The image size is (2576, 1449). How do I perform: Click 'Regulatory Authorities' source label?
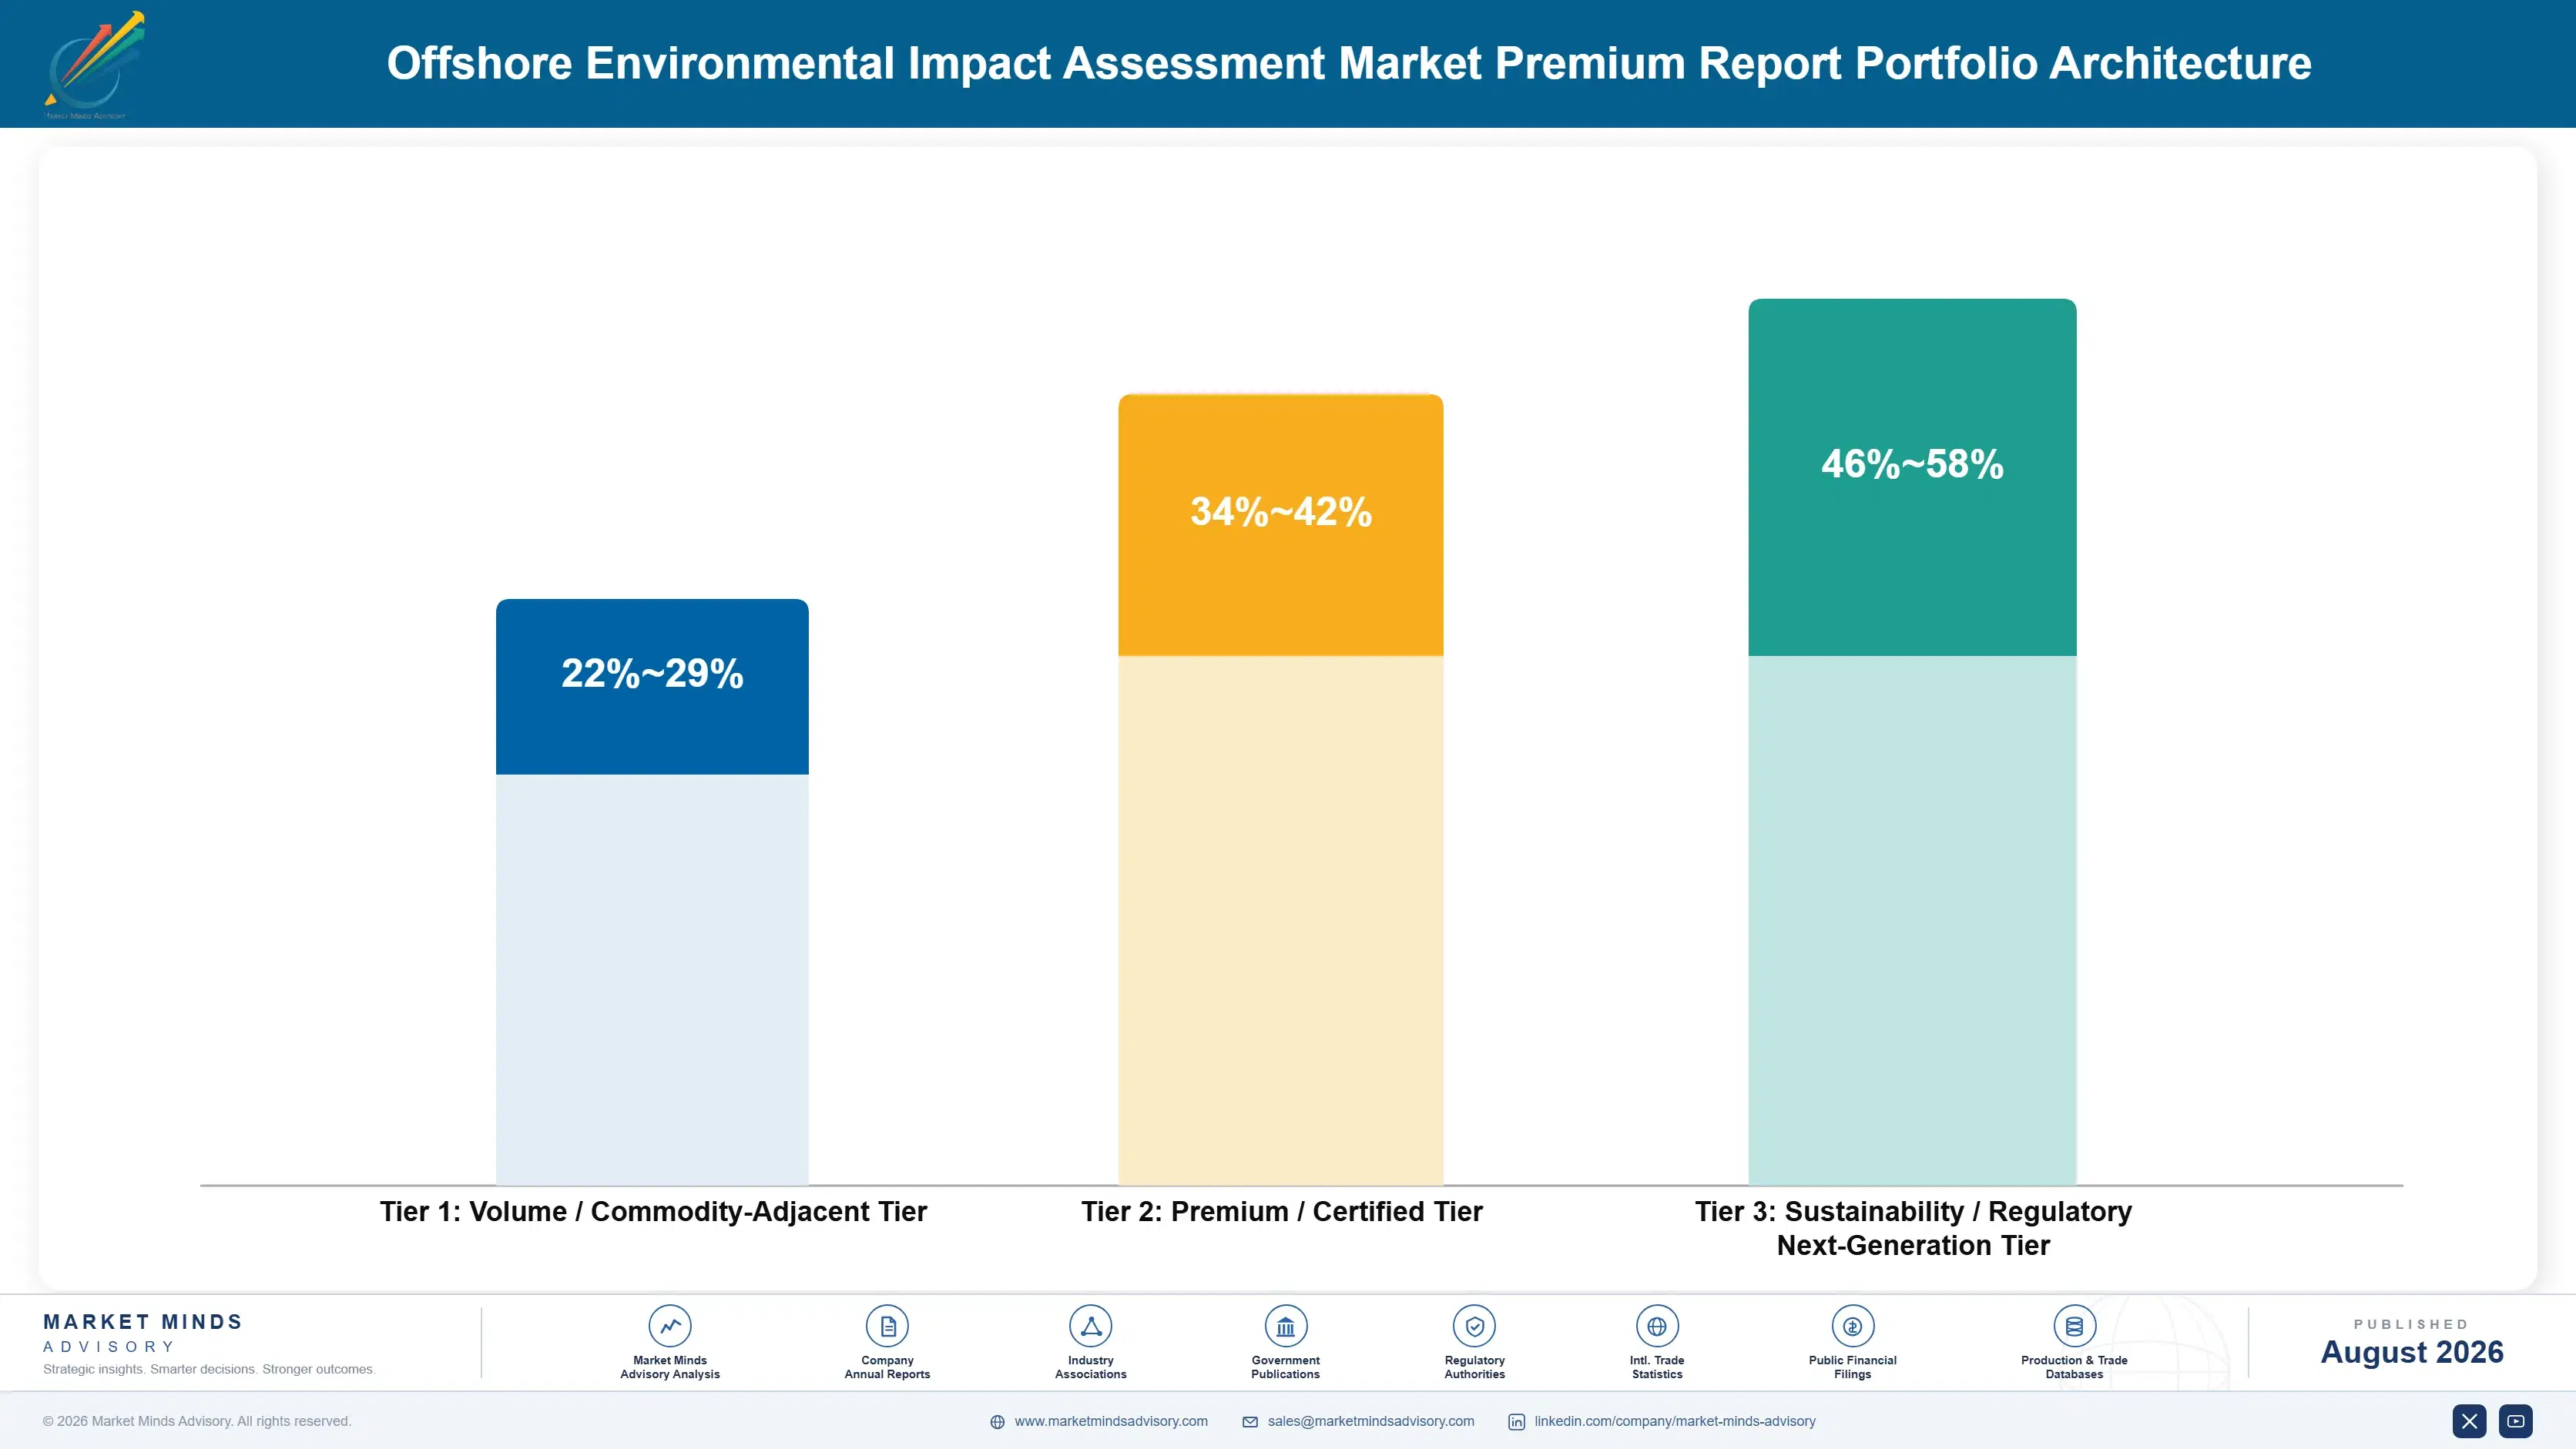pos(1474,1367)
